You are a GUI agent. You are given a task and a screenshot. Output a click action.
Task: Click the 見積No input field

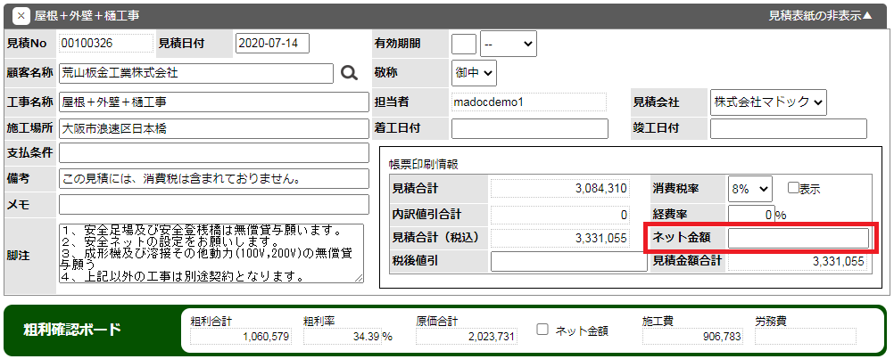[105, 43]
